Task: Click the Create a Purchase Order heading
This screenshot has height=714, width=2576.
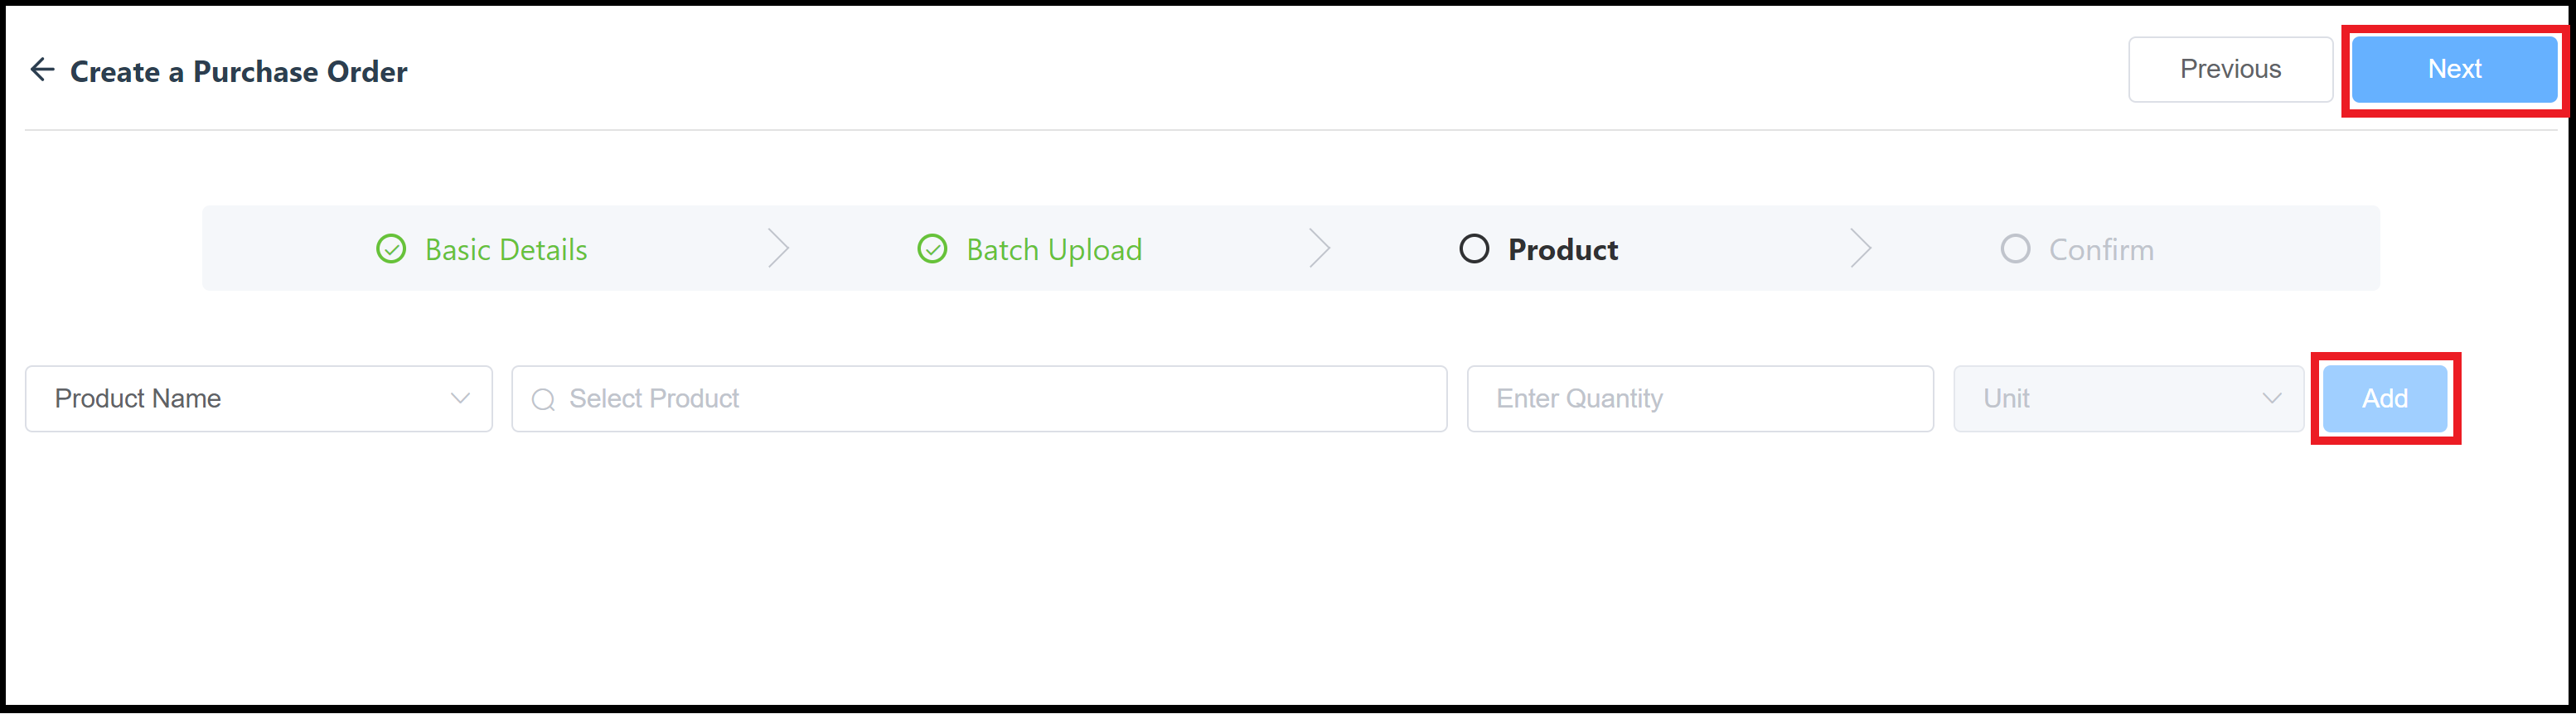Action: [238, 70]
